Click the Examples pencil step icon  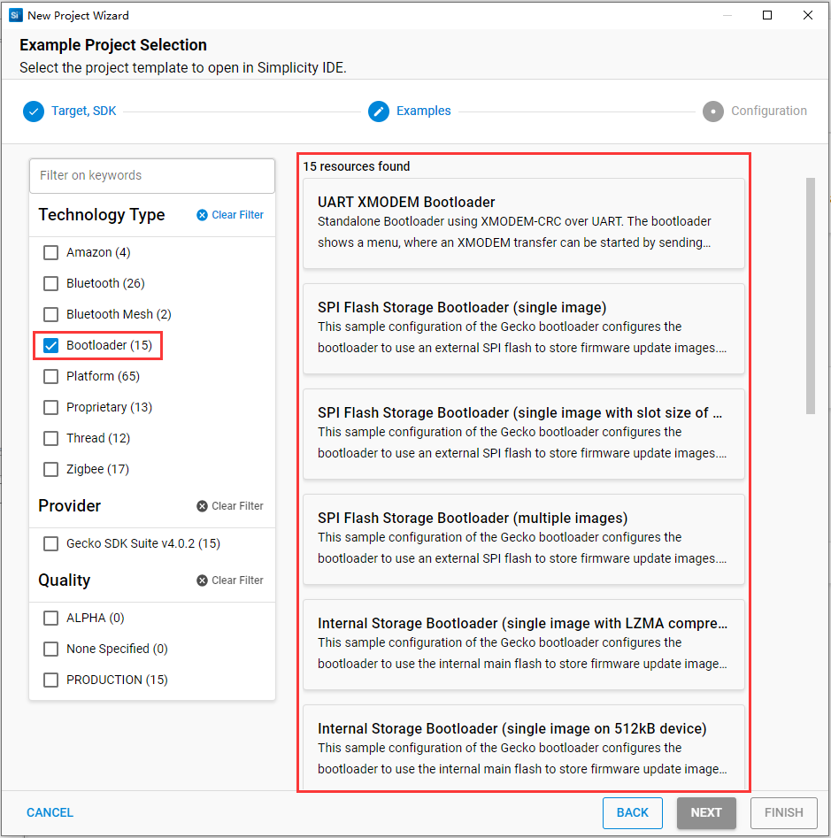(x=379, y=111)
